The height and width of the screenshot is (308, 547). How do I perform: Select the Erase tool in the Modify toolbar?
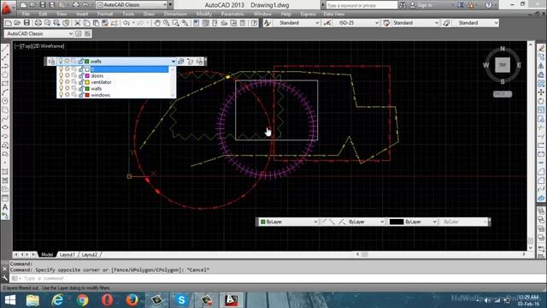pos(541,48)
